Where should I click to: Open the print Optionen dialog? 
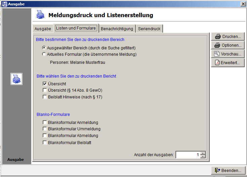[228, 45]
